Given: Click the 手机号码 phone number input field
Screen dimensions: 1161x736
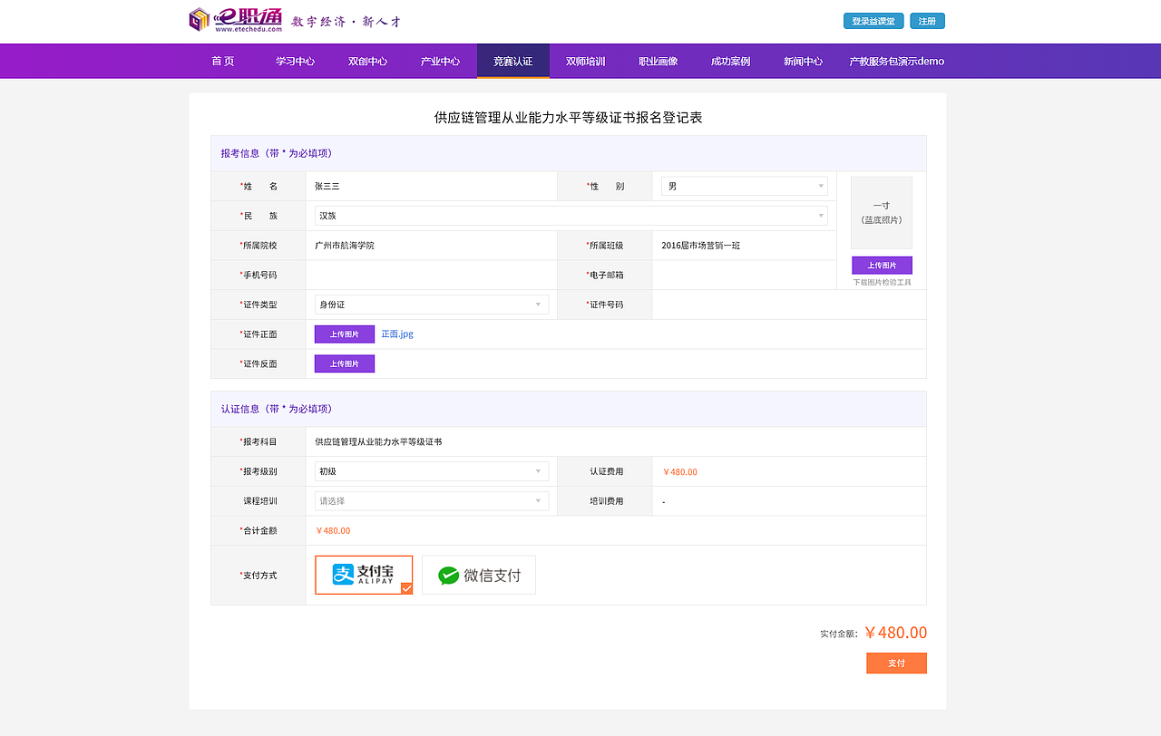Looking at the screenshot, I should (432, 275).
